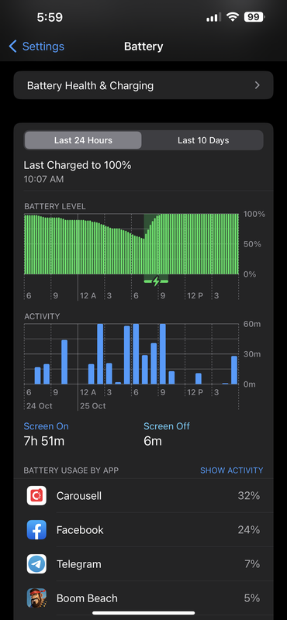Tap the Boom Beach app icon
This screenshot has height=620, width=287.
(36, 598)
